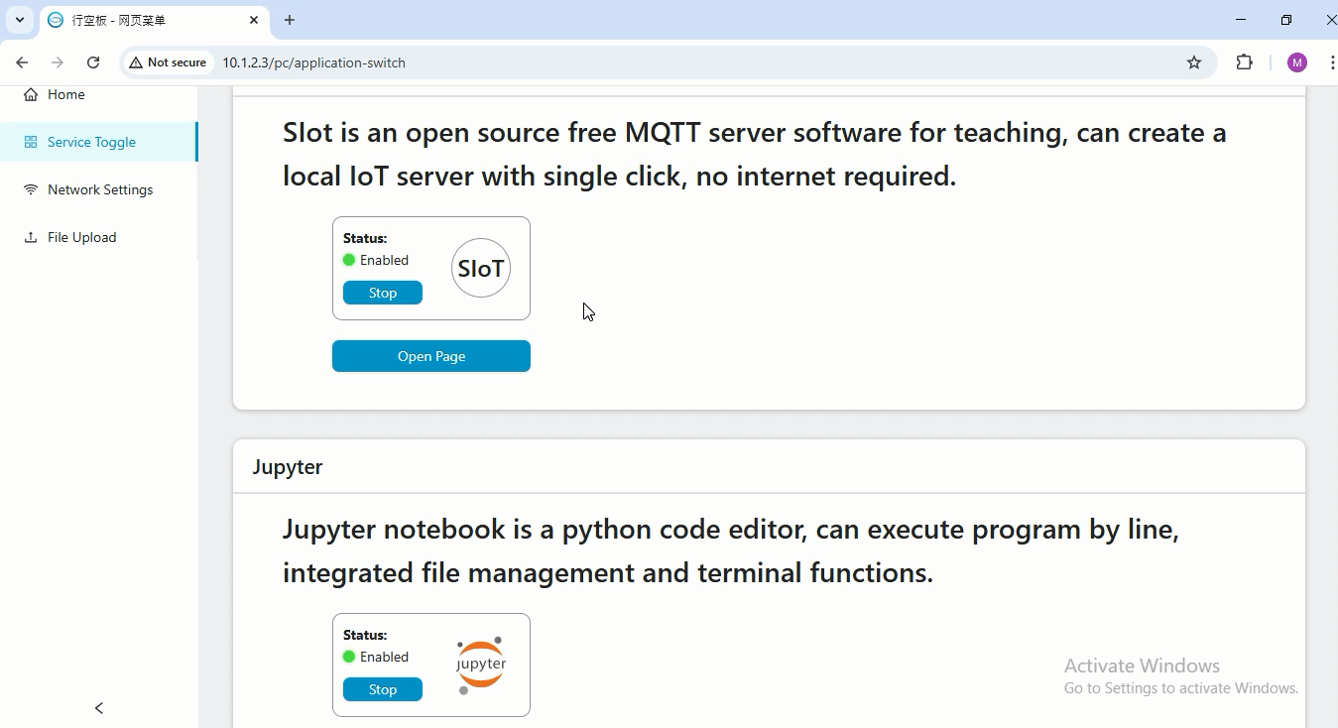This screenshot has height=728, width=1338.
Task: Click the address bar URL
Action: point(313,62)
